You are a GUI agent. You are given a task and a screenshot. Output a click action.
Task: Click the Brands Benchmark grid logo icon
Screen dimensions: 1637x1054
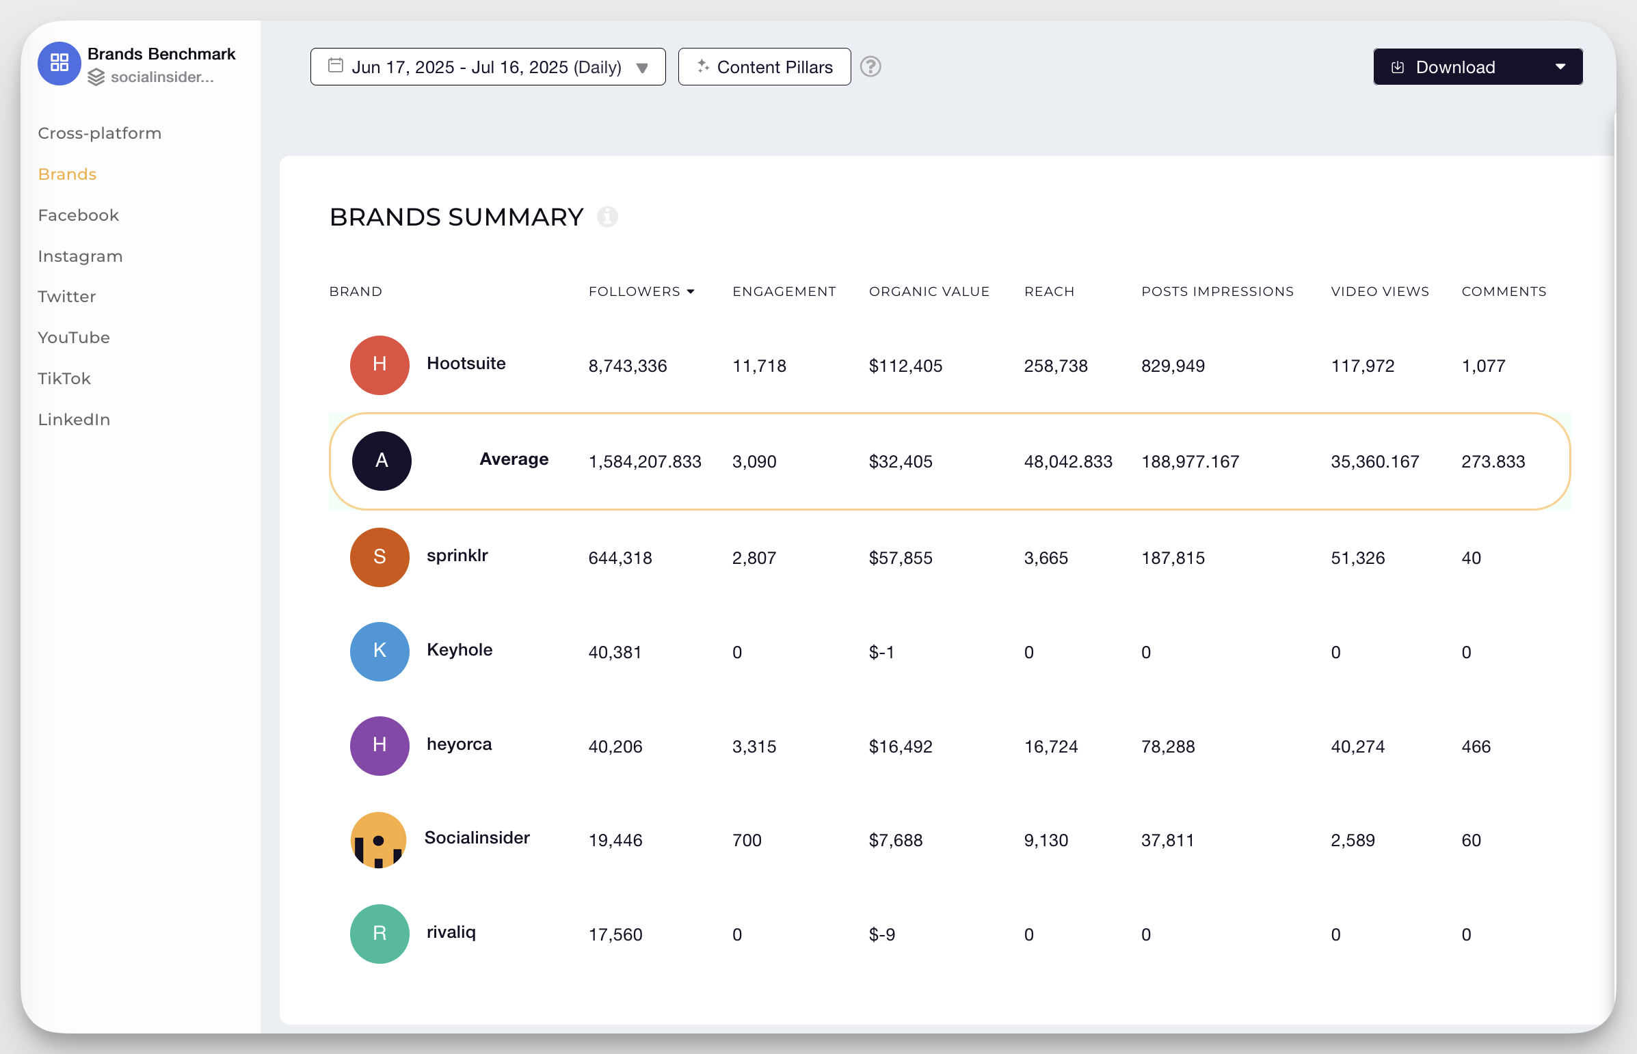59,63
